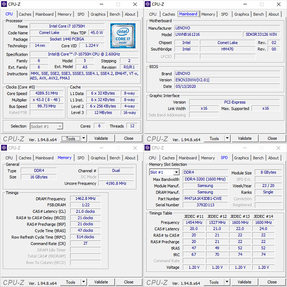Click Max Bandwidth value DDR4-3200 (1600 MHz)

[205, 179]
